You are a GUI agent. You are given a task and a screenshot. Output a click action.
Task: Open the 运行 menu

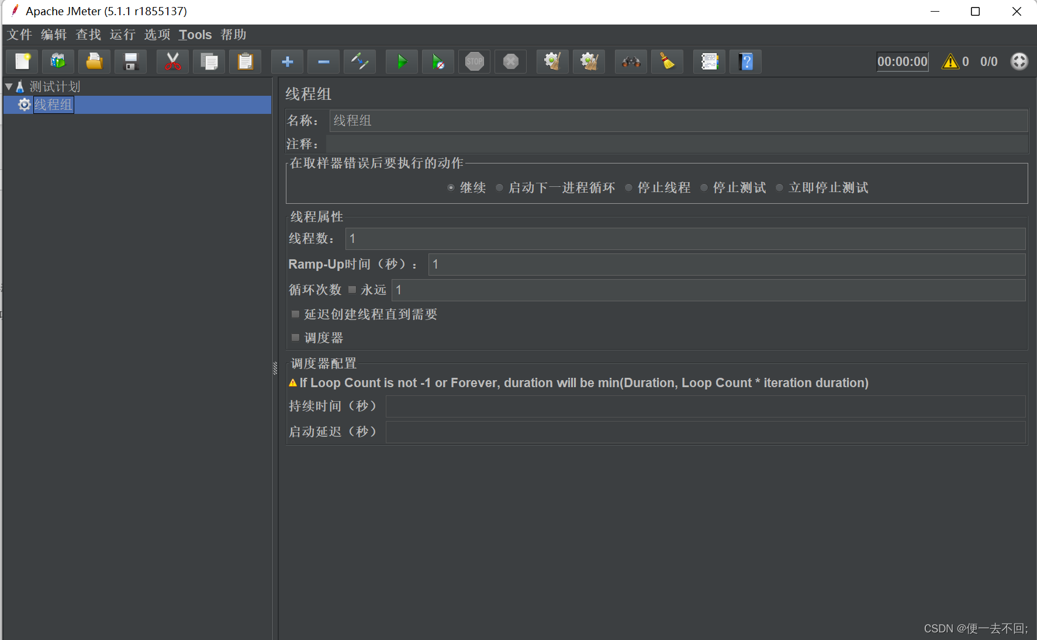click(x=123, y=34)
